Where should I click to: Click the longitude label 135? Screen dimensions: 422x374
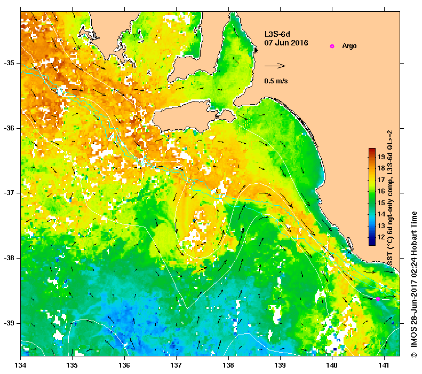[x=72, y=365]
